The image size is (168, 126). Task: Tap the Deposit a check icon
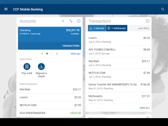[x=41, y=66]
